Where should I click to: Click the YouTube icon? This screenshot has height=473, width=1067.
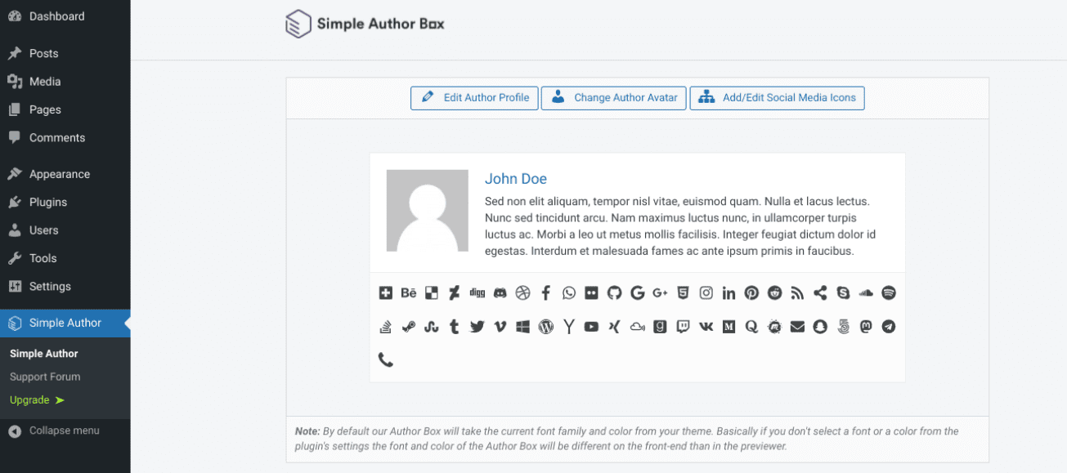click(591, 326)
